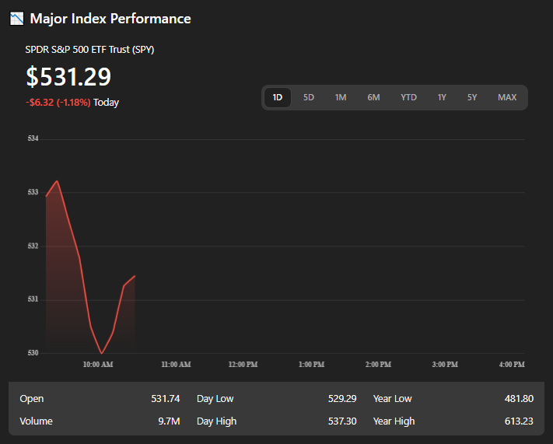Click the Open label
The width and height of the screenshot is (553, 444).
click(x=32, y=399)
